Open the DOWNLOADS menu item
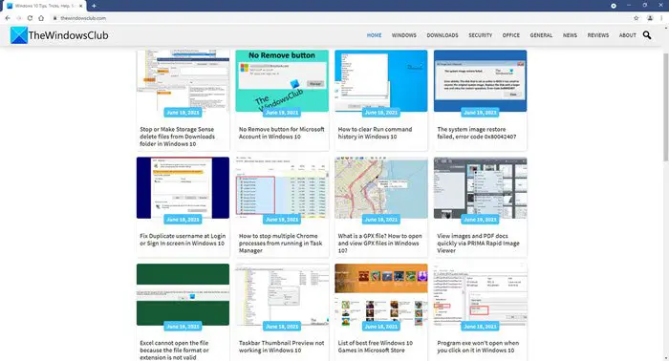Viewport: 669px width, 361px height. [x=442, y=35]
